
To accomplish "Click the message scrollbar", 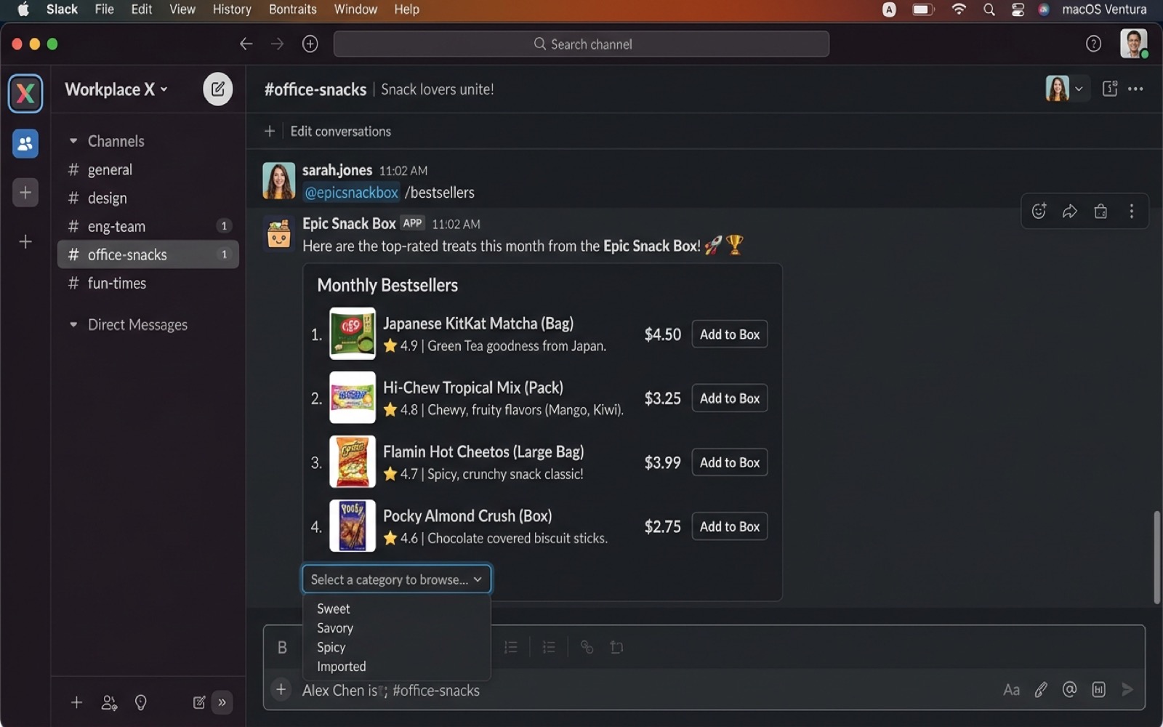I will 1156,558.
